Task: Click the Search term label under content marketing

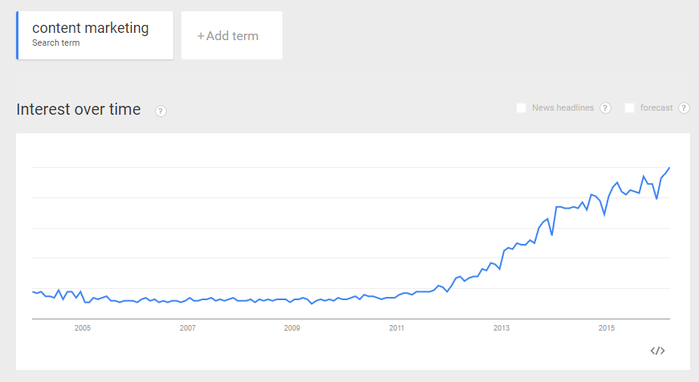Action: [x=55, y=43]
